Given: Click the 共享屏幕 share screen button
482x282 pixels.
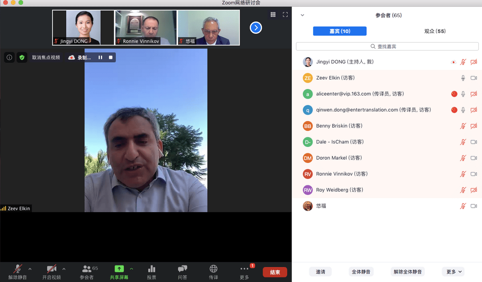Looking at the screenshot, I should (119, 272).
